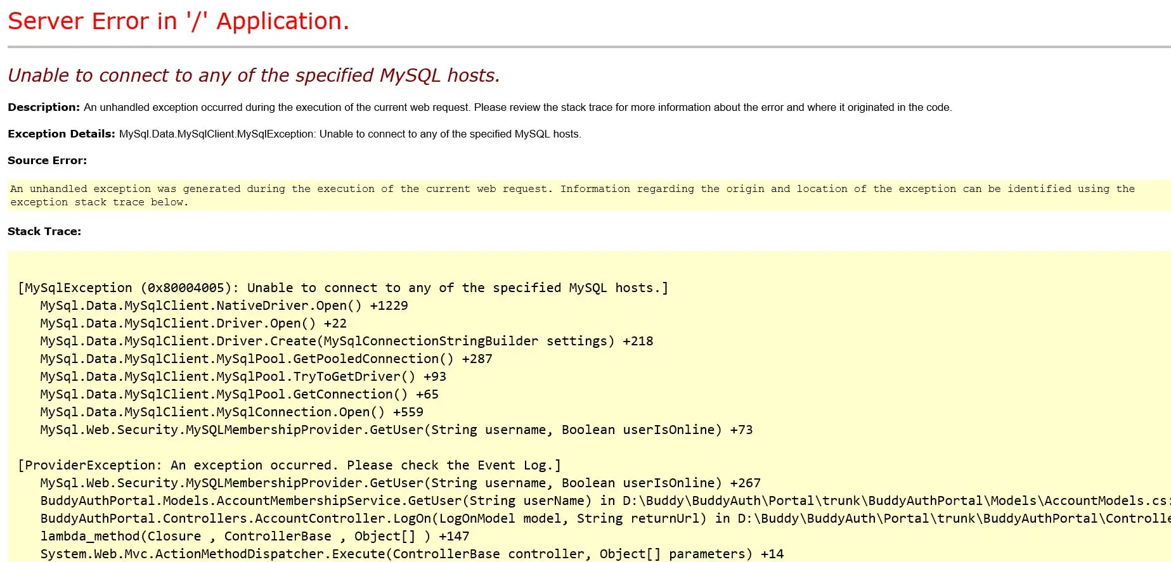The height and width of the screenshot is (562, 1171).
Task: Click the 'An unhandled exception was generated' source error text
Action: click(573, 195)
